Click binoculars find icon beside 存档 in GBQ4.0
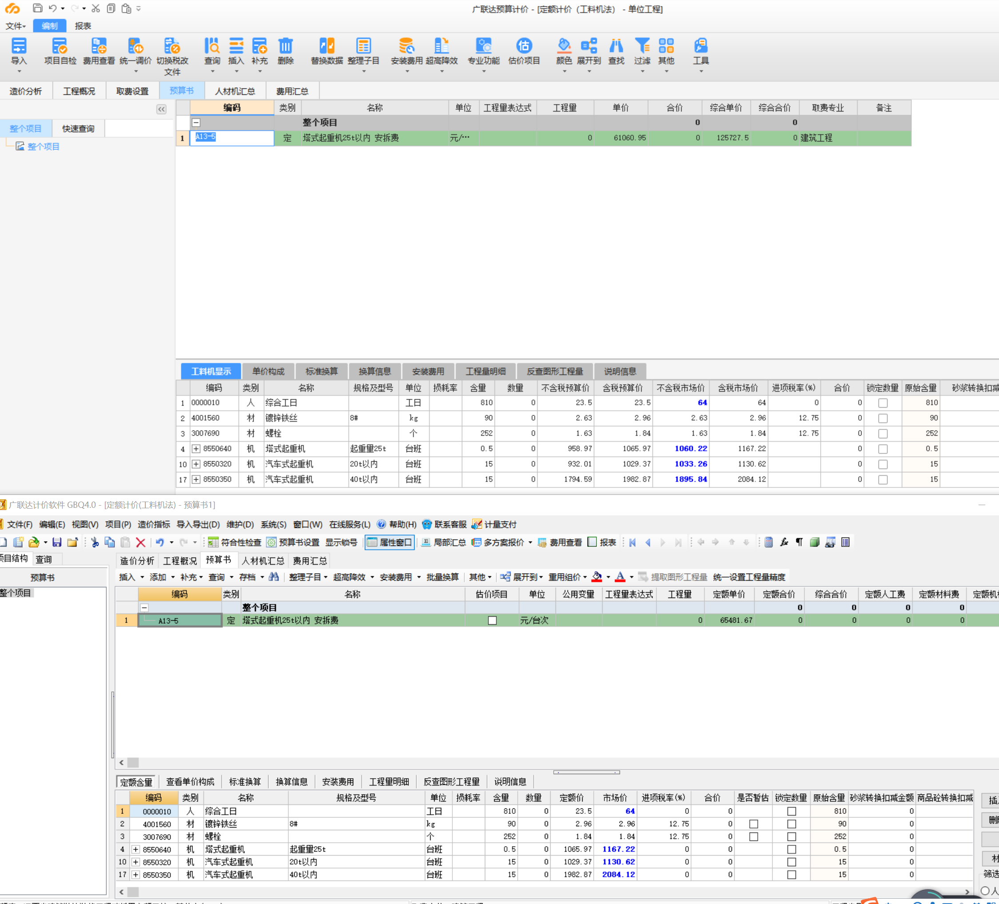Image resolution: width=999 pixels, height=904 pixels. pyautogui.click(x=274, y=577)
